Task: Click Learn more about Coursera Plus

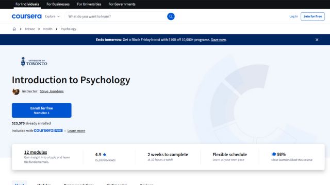Action: [x=76, y=131]
